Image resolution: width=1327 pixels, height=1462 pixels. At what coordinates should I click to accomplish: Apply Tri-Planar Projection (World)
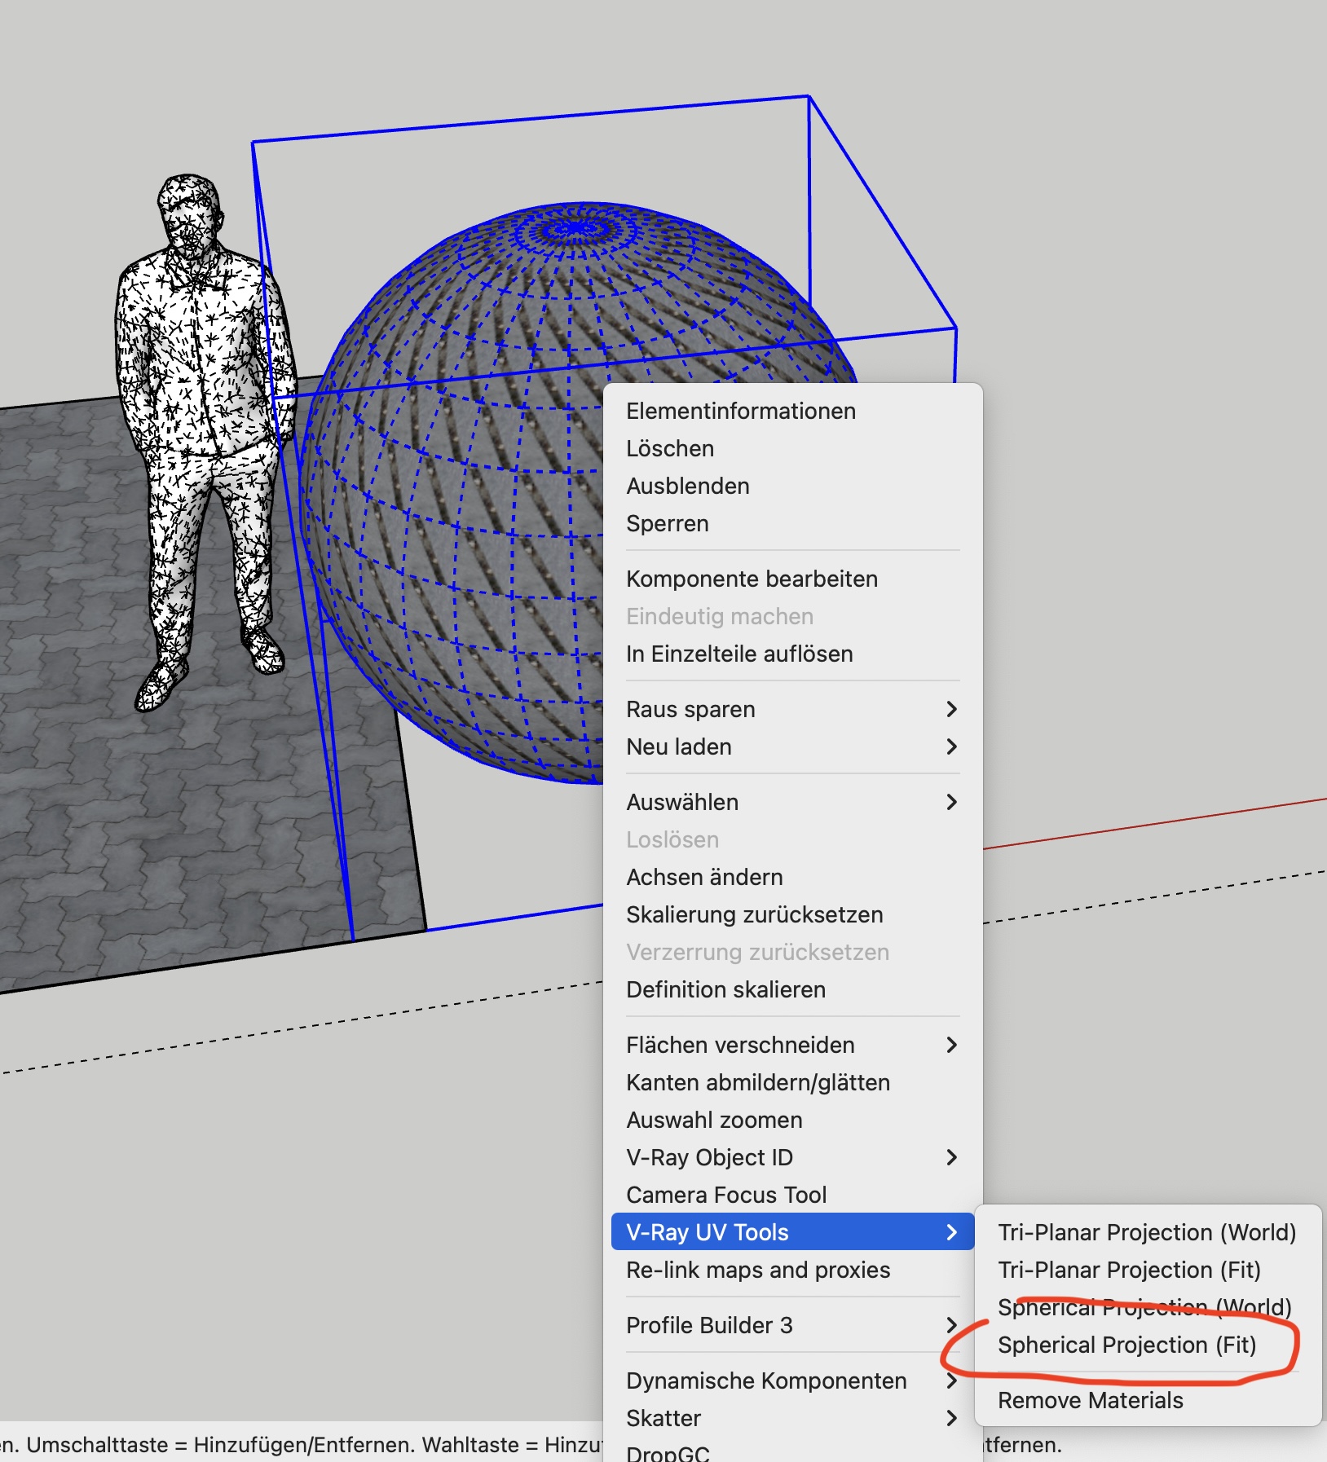point(1146,1232)
